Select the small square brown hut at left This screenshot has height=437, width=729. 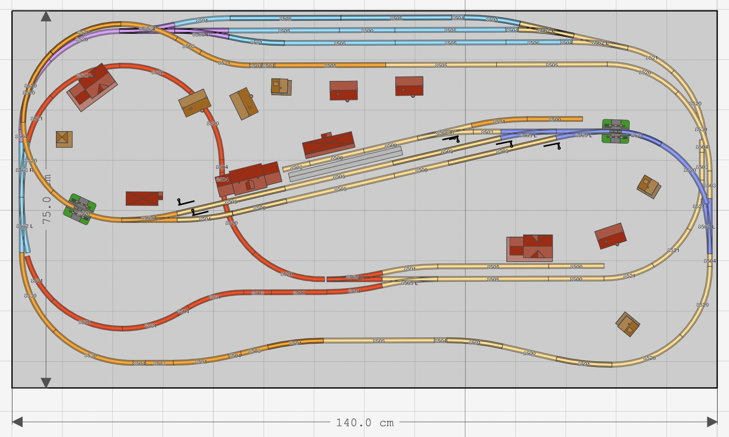(x=64, y=139)
